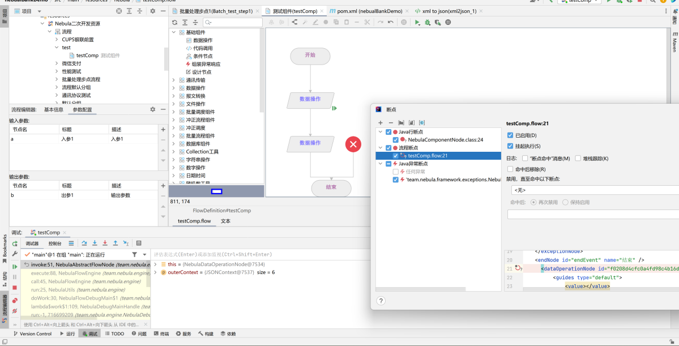Click the remove breakpoint minus icon
Image resolution: width=679 pixels, height=346 pixels.
tap(391, 123)
